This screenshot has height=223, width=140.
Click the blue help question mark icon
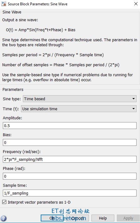[x=3, y=218]
